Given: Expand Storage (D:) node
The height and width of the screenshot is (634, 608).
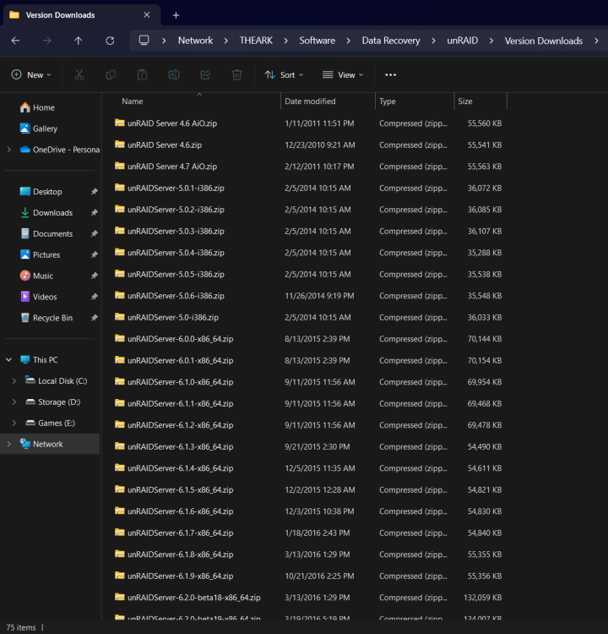Looking at the screenshot, I should coord(14,402).
